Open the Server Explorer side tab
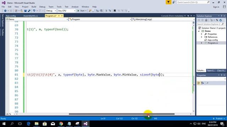 tap(2, 20)
